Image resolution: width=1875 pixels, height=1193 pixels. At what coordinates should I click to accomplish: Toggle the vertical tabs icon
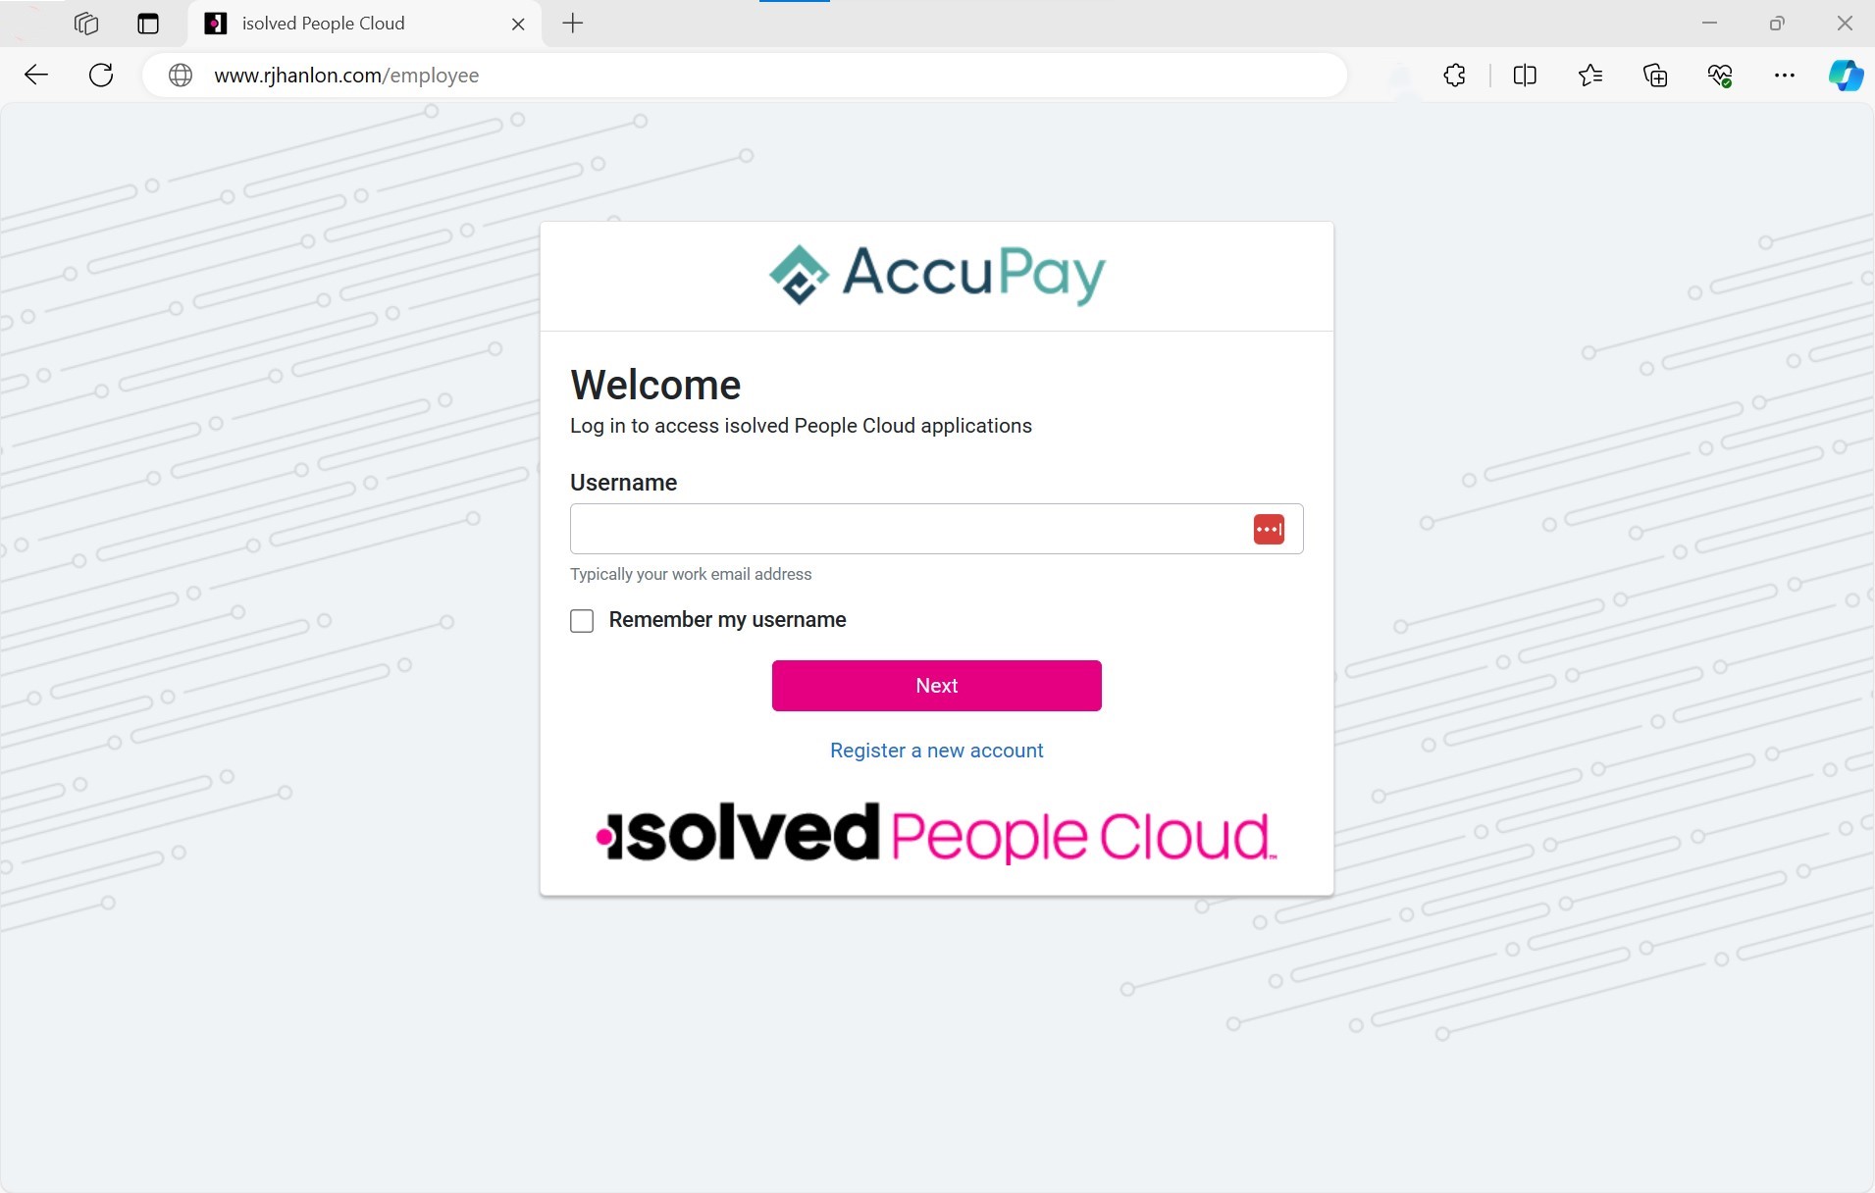tap(148, 24)
